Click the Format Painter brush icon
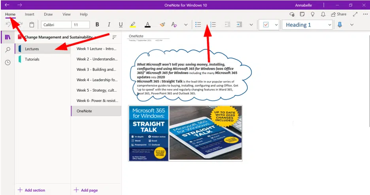The width and height of the screenshot is (370, 195). (162, 24)
